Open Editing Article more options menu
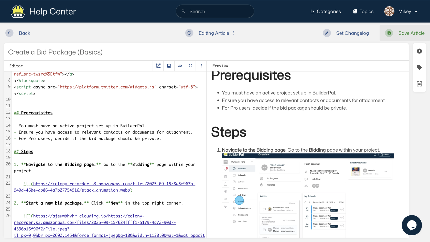The width and height of the screenshot is (430, 242). 234,33
